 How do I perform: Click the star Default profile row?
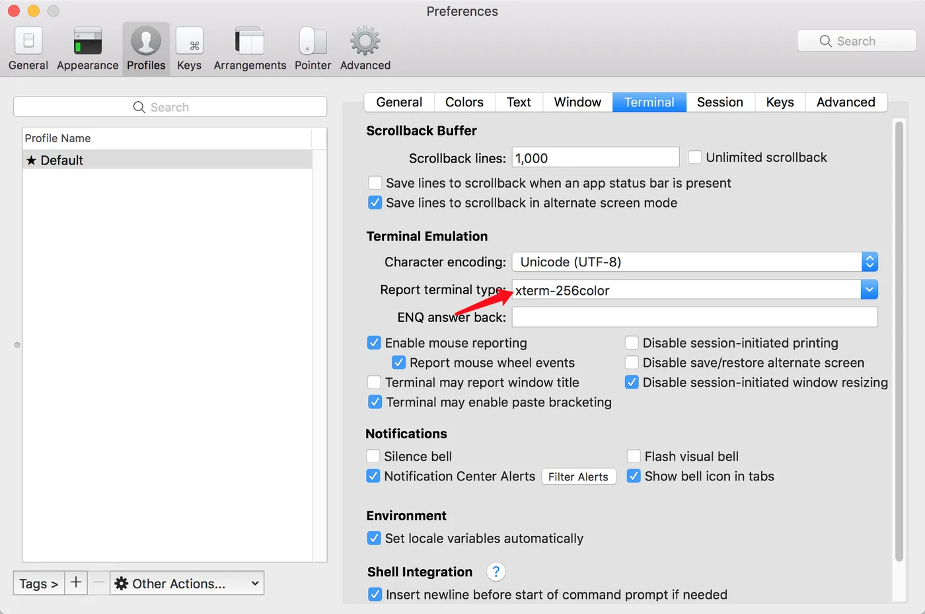click(167, 160)
